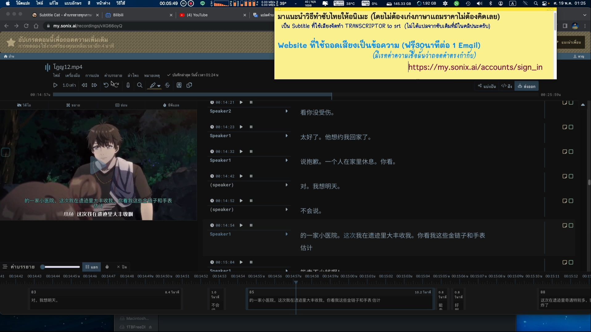The image size is (591, 332).
Task: Toggle the ขยาย expand video option
Action: tap(73, 105)
